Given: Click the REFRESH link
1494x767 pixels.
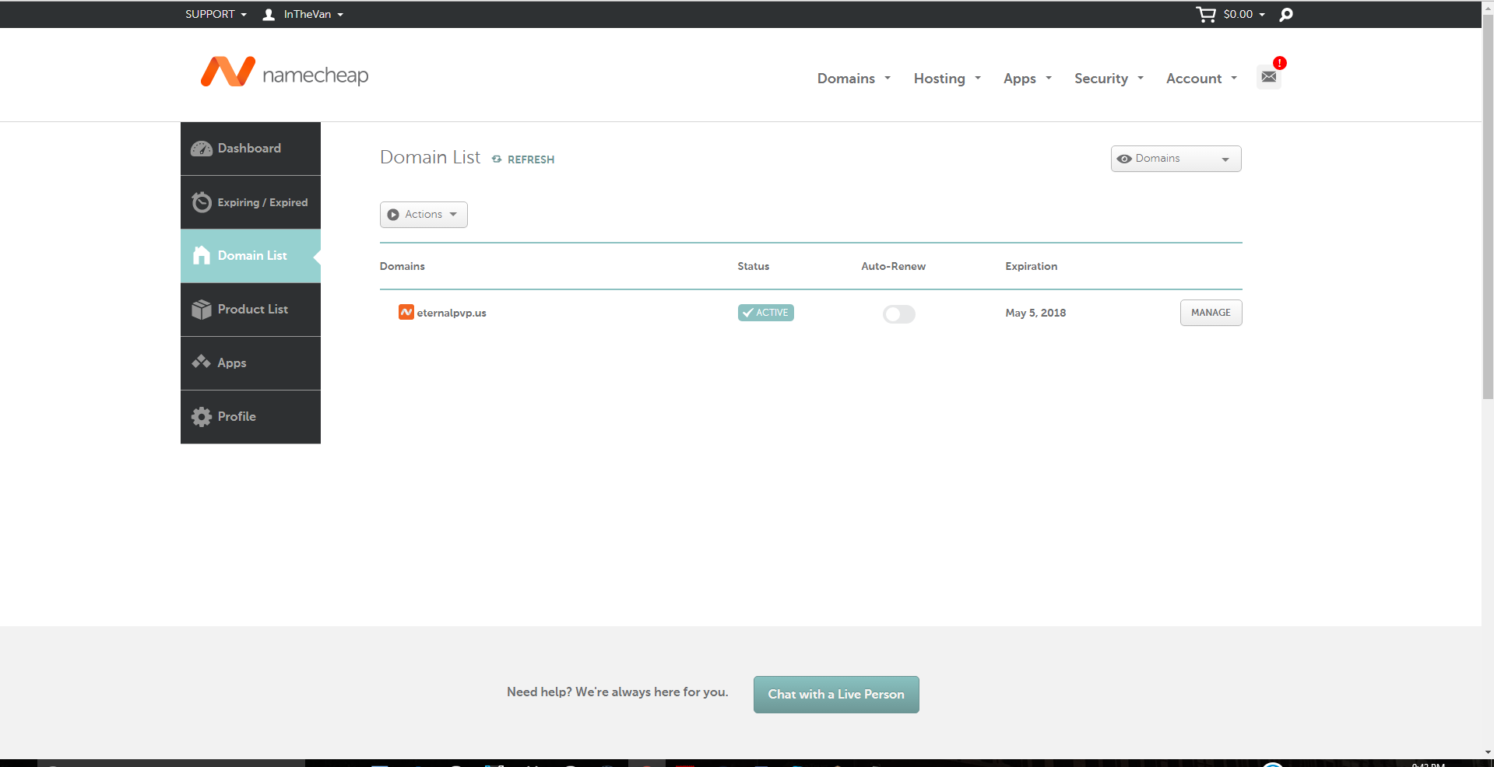Looking at the screenshot, I should click(531, 159).
